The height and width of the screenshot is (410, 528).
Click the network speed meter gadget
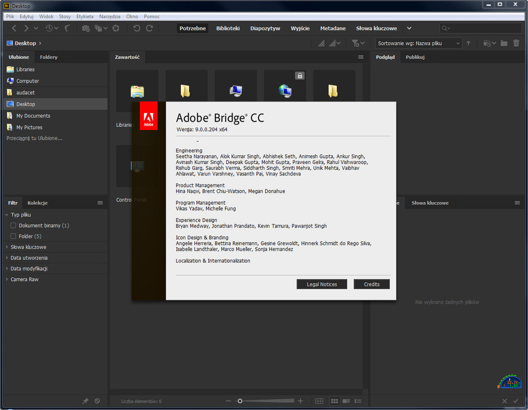510,381
